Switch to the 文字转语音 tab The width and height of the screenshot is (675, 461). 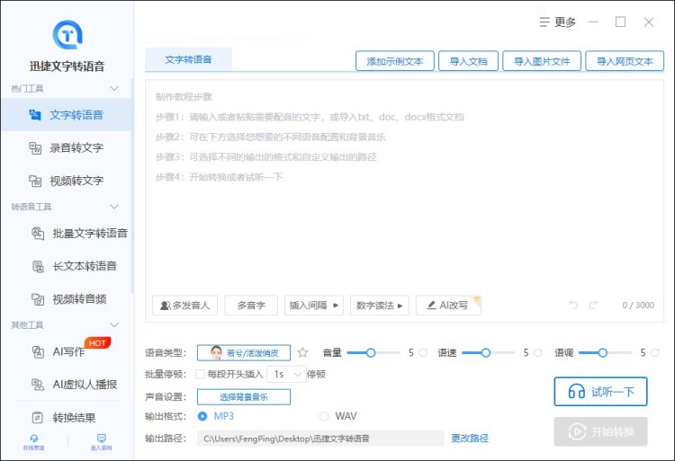(188, 60)
